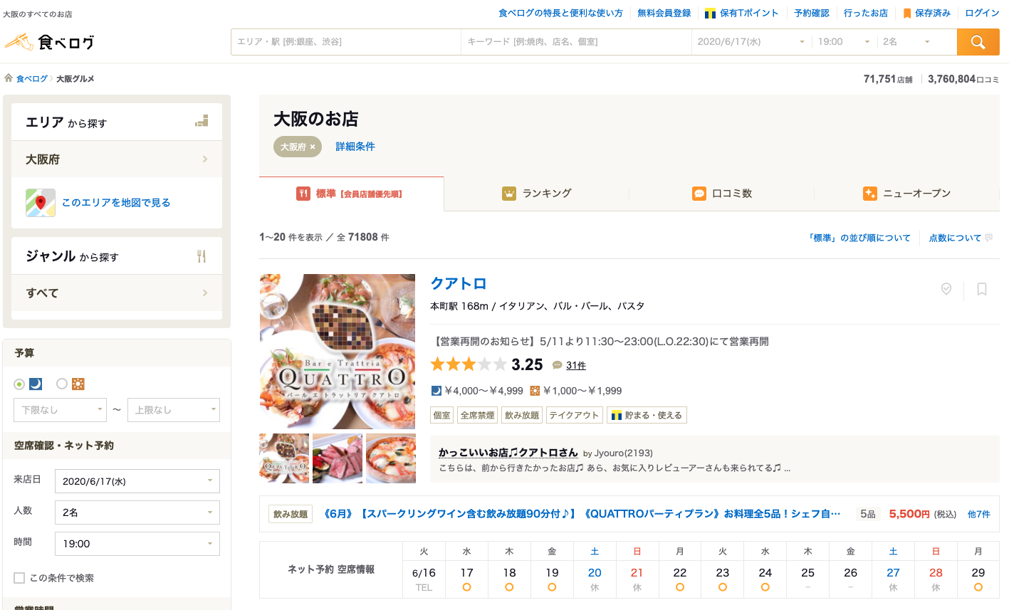Click the speech bubble icon next to 点数について

pos(989,238)
